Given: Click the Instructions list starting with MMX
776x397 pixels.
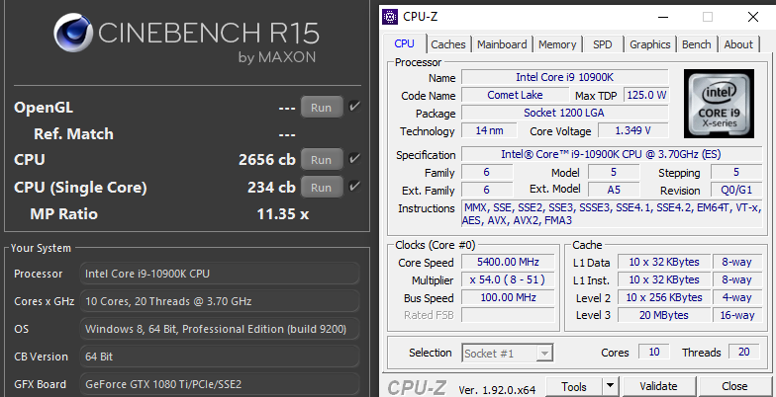Looking at the screenshot, I should tap(612, 213).
